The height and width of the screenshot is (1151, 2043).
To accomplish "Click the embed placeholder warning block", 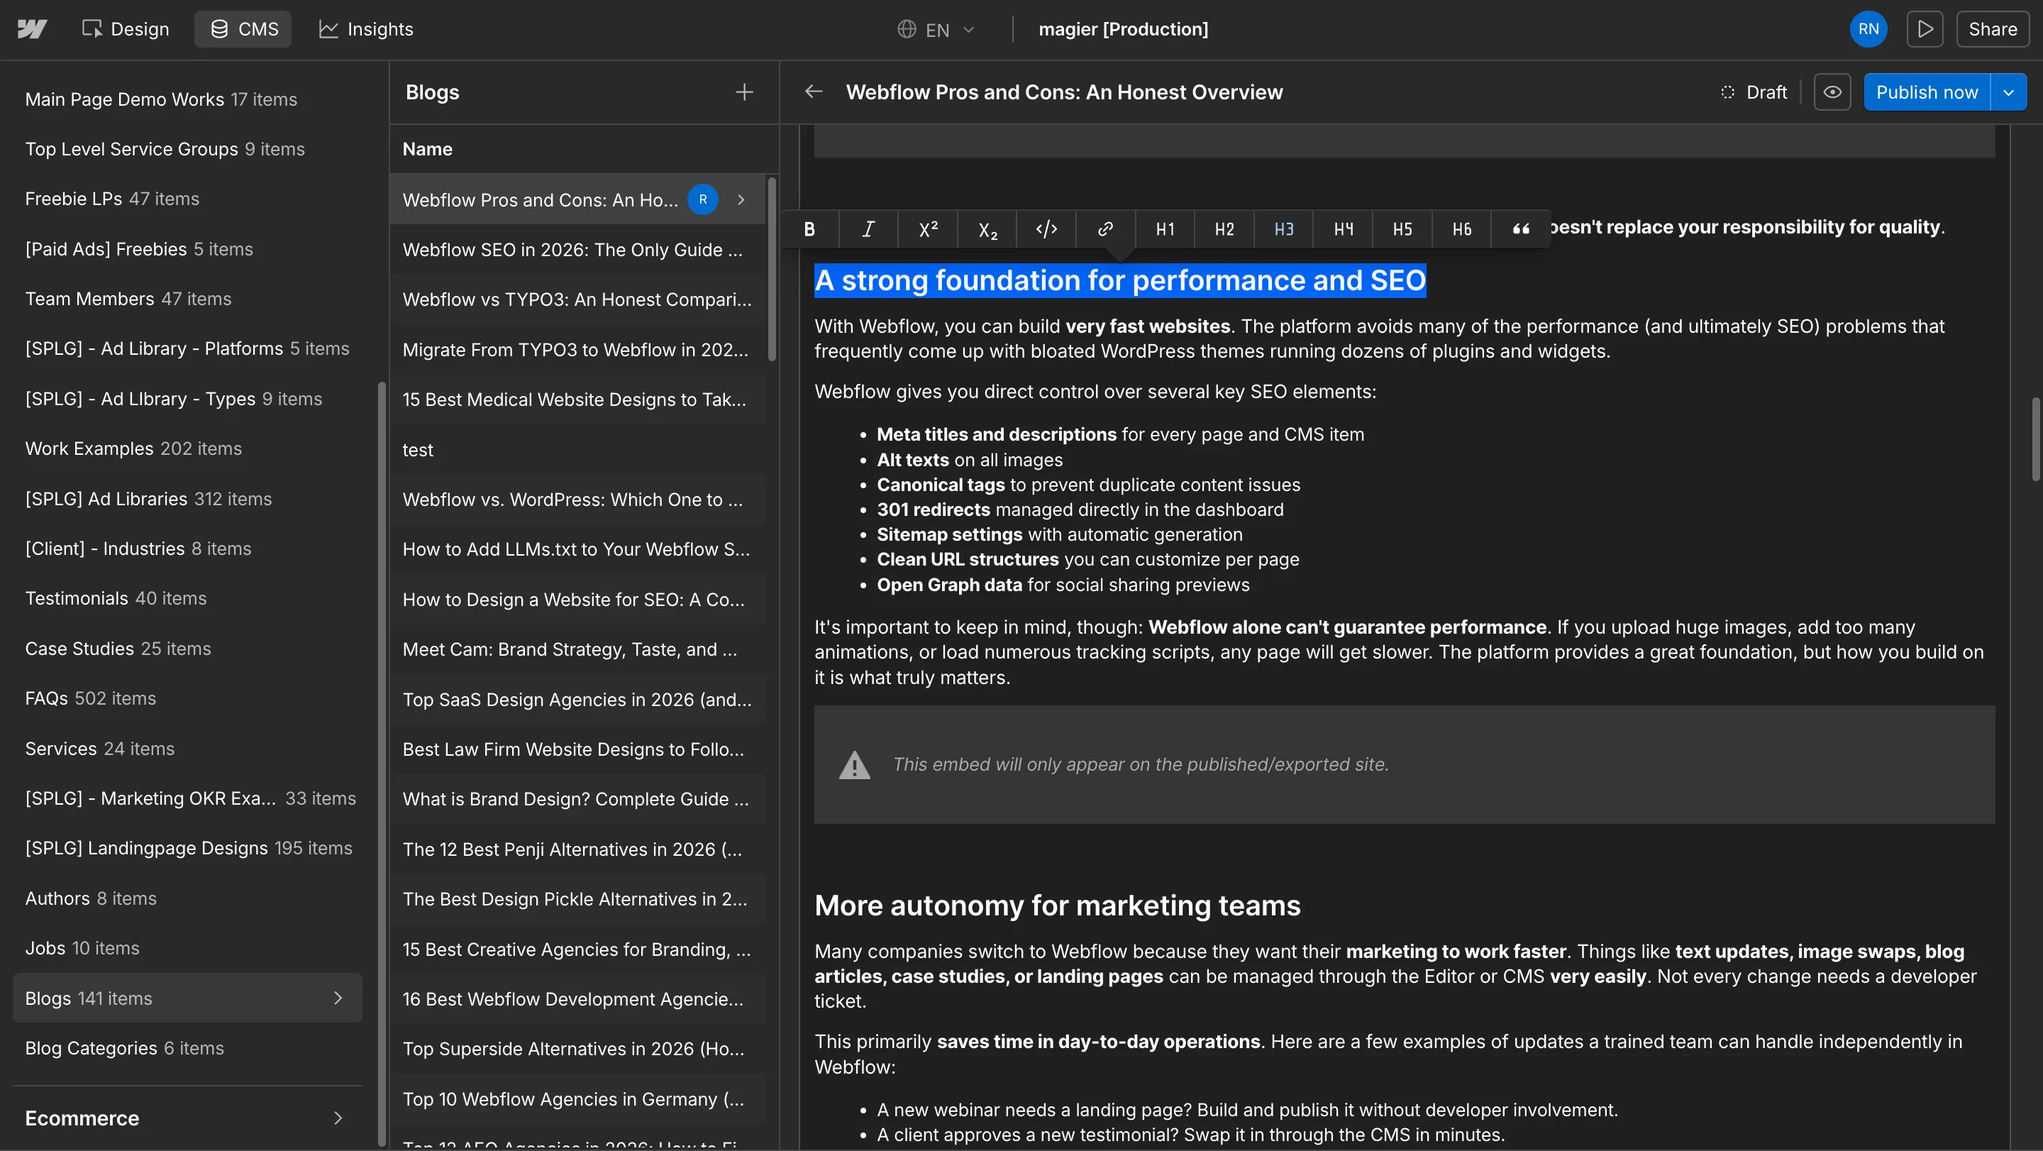I will 1404,765.
